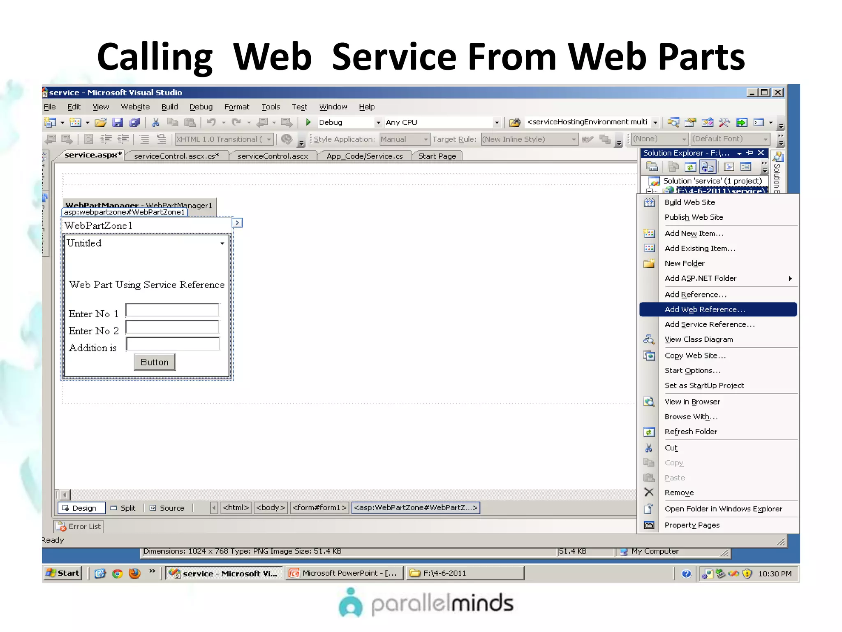842x632 pixels.
Task: Click the Start Page green arrow icon
Action: point(742,122)
